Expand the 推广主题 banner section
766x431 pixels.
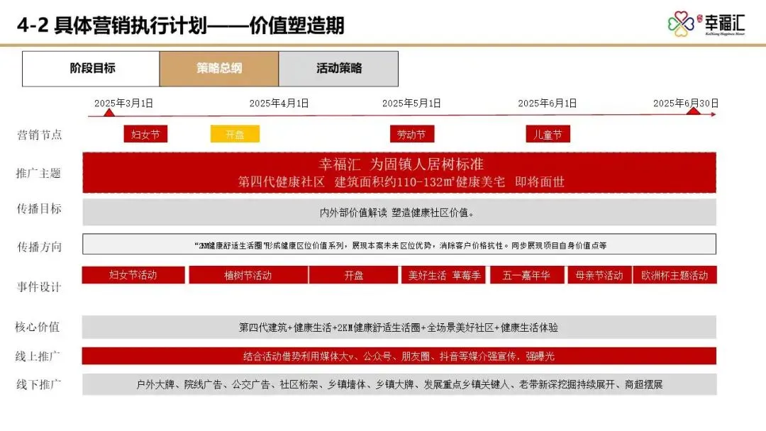(400, 172)
